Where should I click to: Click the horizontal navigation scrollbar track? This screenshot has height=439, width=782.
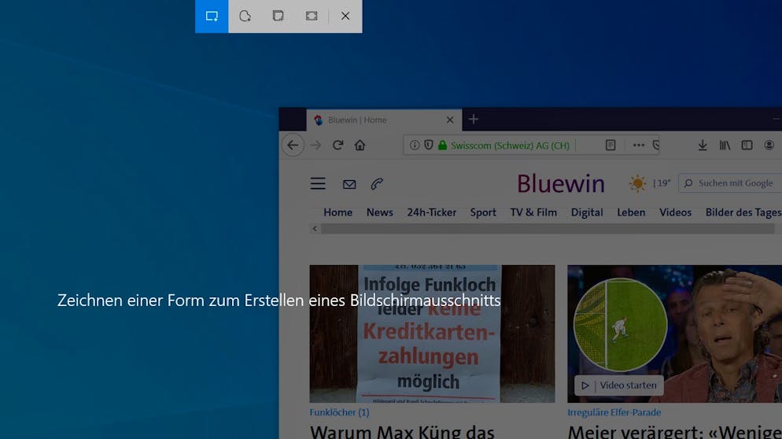tap(548, 228)
